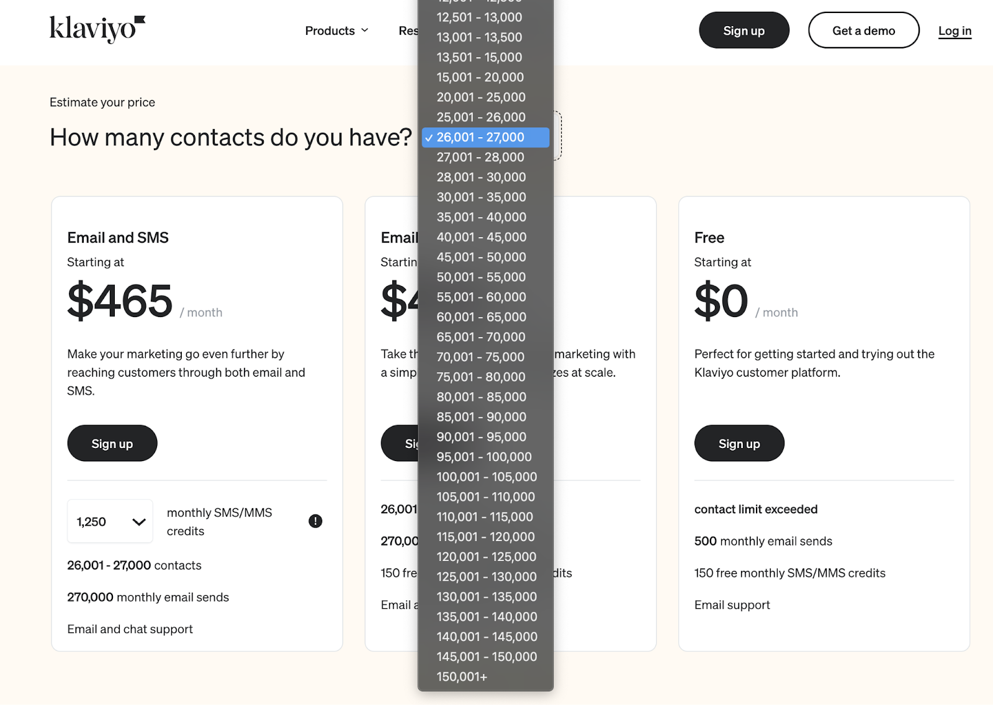Click the SMS credits info icon

point(315,521)
